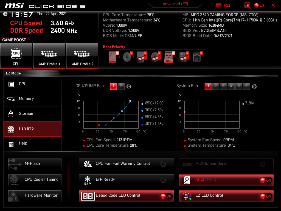This screenshot has width=281, height=211.
Task: Toggle CPU Fan Fail Warning Control
Action: pos(163,164)
